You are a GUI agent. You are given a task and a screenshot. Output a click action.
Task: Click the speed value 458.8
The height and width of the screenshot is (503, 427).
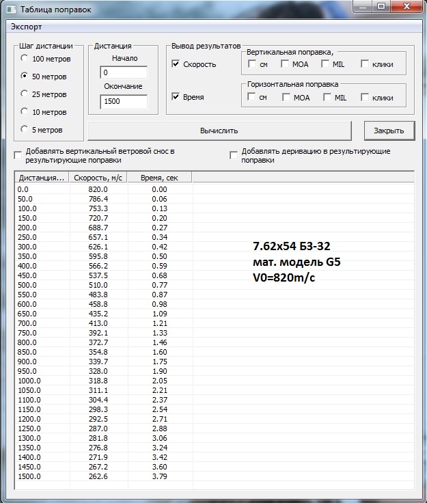pos(98,304)
